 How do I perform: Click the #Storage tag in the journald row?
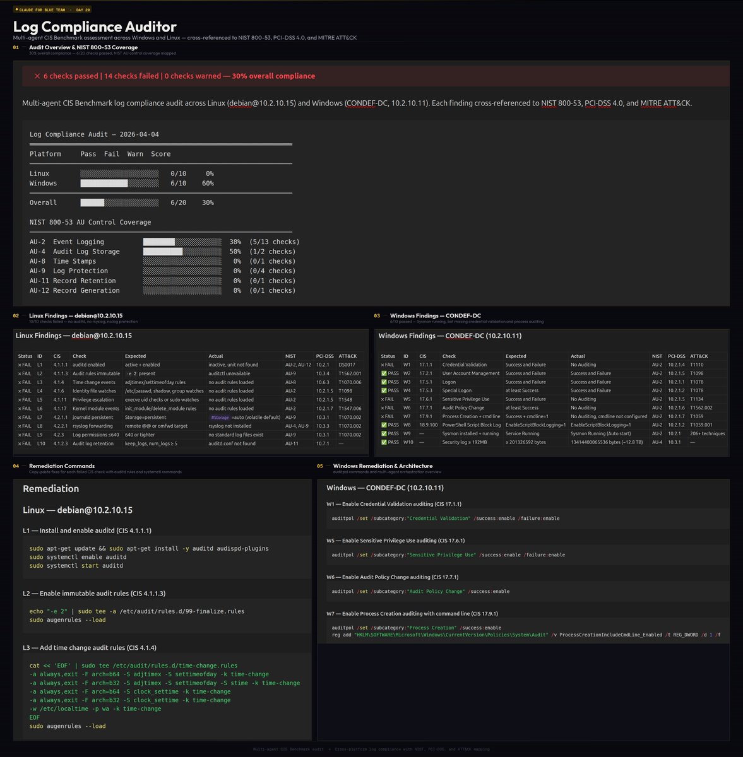(220, 417)
